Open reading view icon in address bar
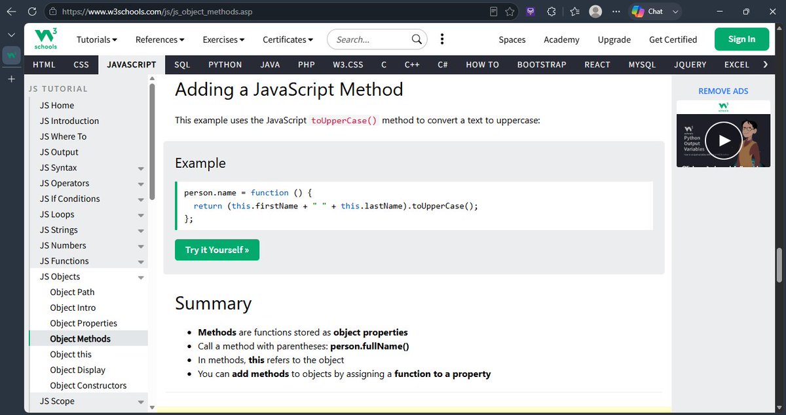Image resolution: width=786 pixels, height=415 pixels. (x=494, y=12)
